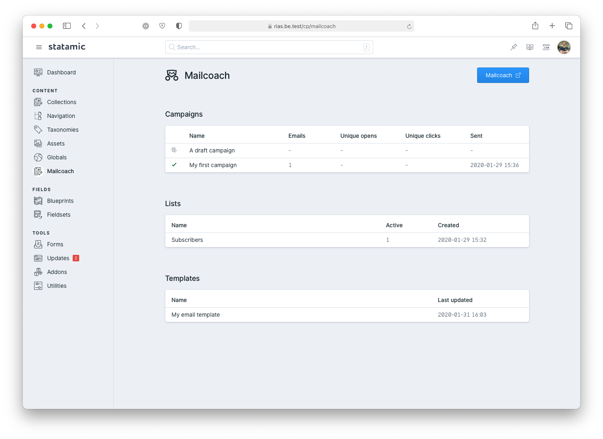
Task: Open Updates
Action: (58, 258)
